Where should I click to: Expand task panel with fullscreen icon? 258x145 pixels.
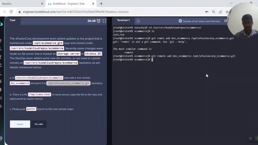(x=104, y=21)
